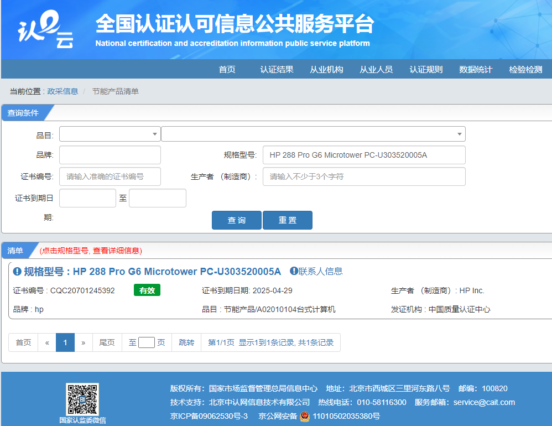Select page 1 in pagination
The image size is (552, 426).
65,342
